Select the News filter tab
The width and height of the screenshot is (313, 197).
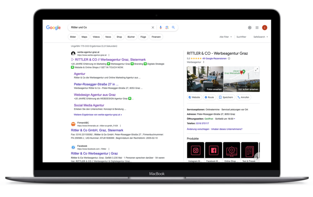(x=108, y=37)
